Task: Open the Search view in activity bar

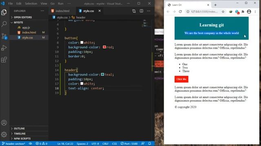Action: point(4,24)
